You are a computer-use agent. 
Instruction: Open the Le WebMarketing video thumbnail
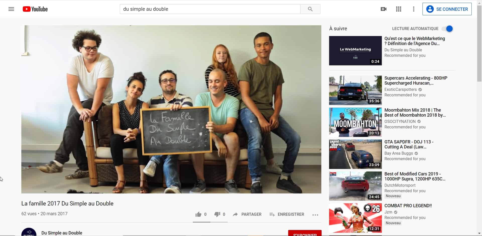coord(355,51)
